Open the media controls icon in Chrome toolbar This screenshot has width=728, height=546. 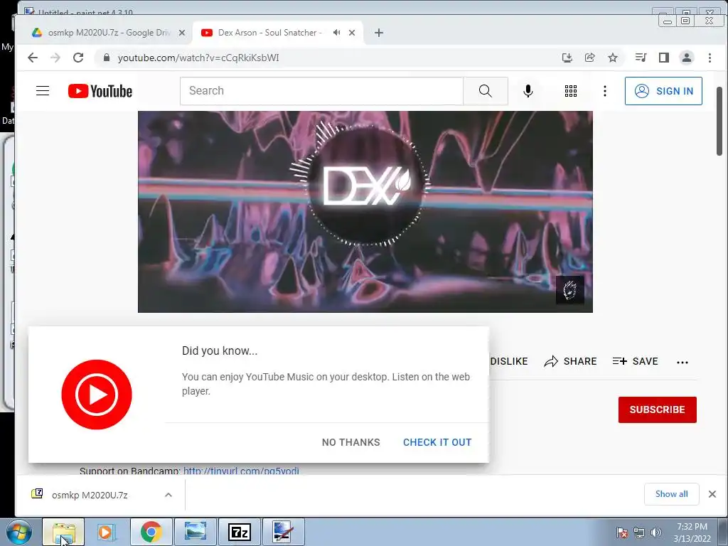pos(641,58)
